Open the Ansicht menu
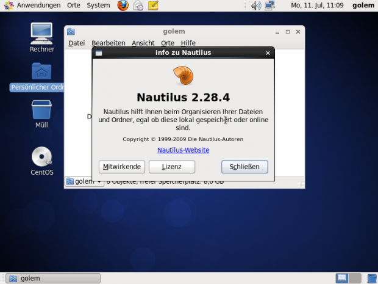The height and width of the screenshot is (284, 378). [x=143, y=43]
